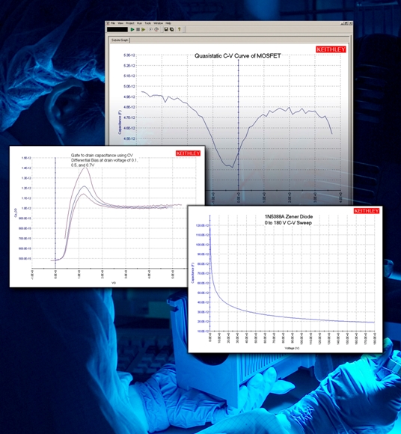The height and width of the screenshot is (434, 401).
Task: Open the File menu
Action: 113,23
